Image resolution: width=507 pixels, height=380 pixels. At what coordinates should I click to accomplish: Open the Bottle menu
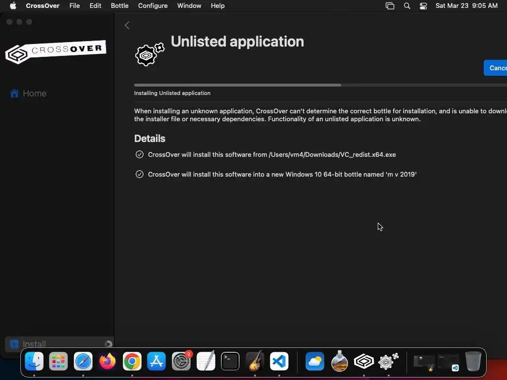(120, 6)
